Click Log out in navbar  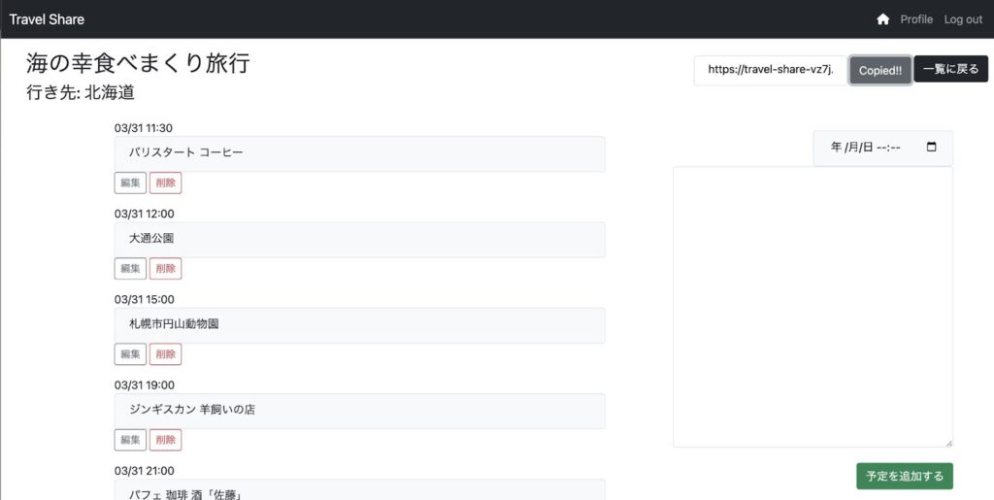pyautogui.click(x=963, y=19)
